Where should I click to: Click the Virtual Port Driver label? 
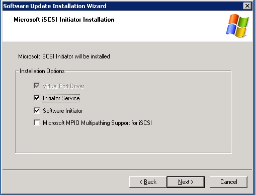pyautogui.click(x=63, y=86)
